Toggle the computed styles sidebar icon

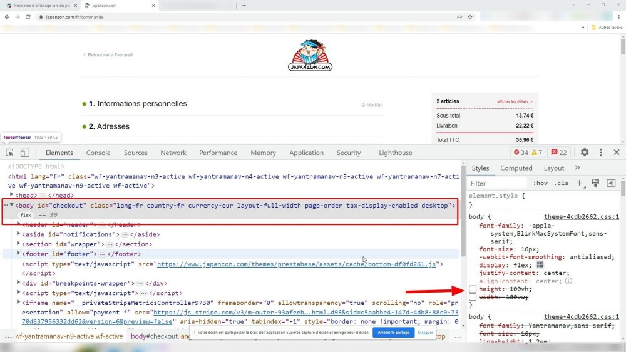tap(611, 183)
